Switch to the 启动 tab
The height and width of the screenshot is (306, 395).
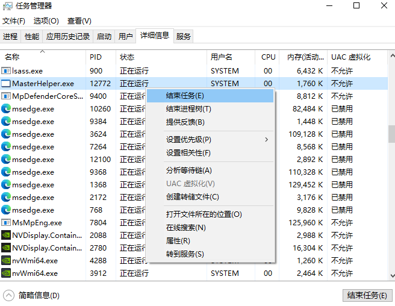click(104, 37)
